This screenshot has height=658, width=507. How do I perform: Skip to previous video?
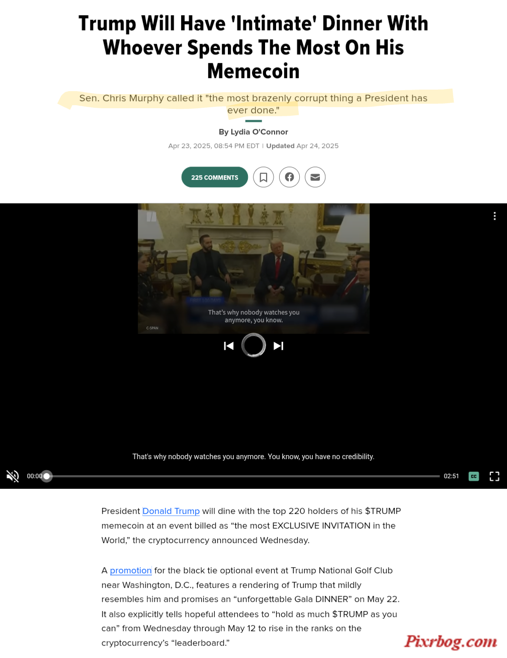tap(229, 346)
